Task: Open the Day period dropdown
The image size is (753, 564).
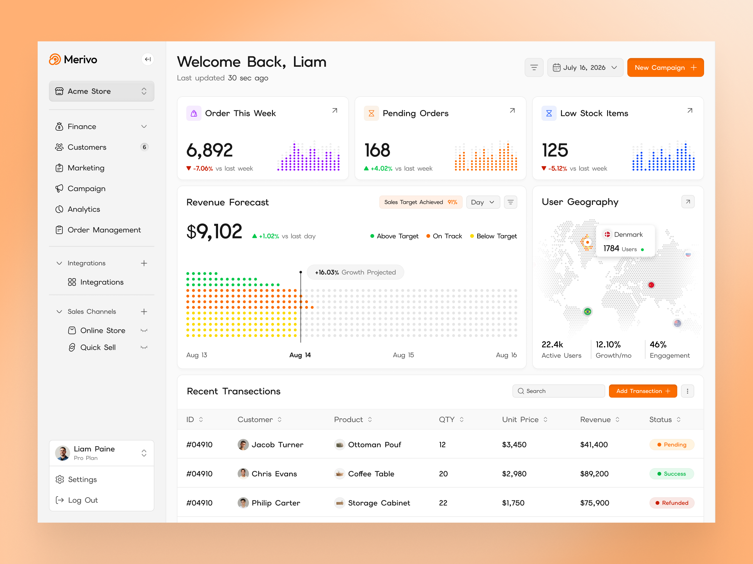Action: (483, 202)
